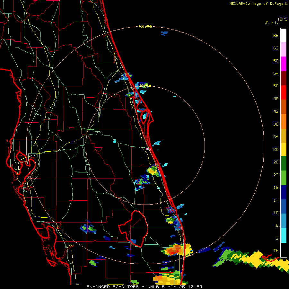Viewport: 289px width, 289px height.
Task: Click the 46 legend value
Action: pyautogui.click(x=276, y=99)
